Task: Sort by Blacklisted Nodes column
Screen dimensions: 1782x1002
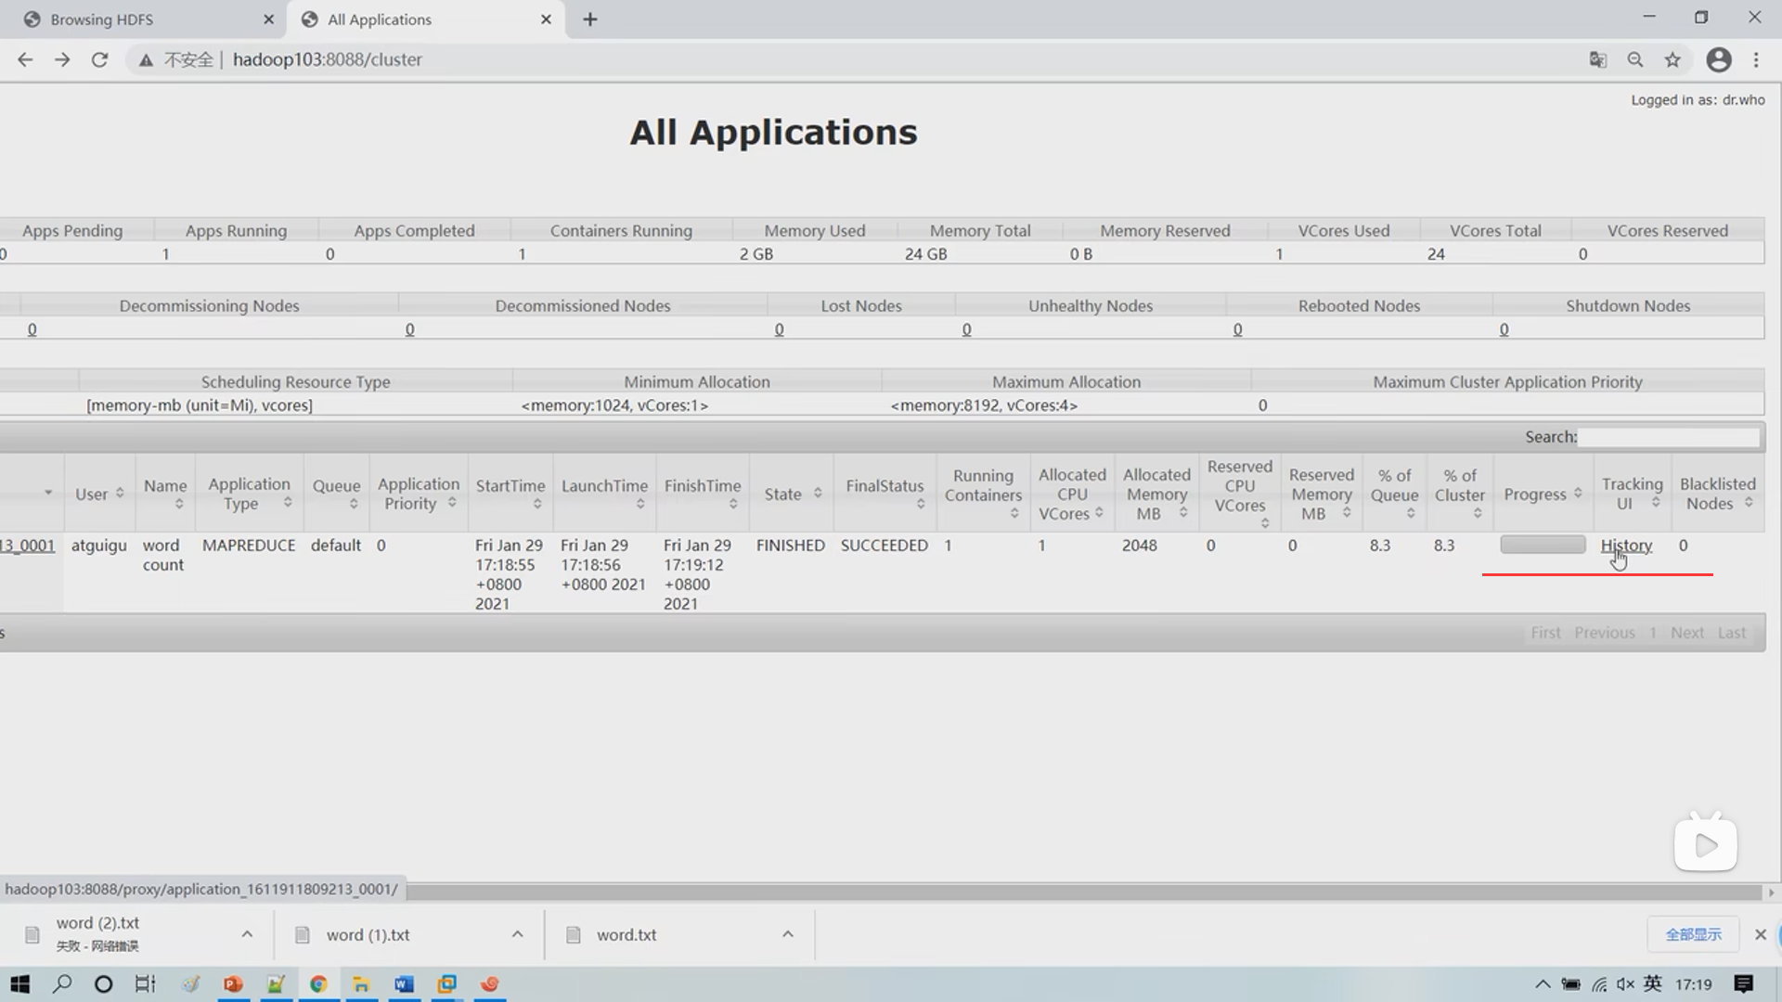Action: [1717, 494]
